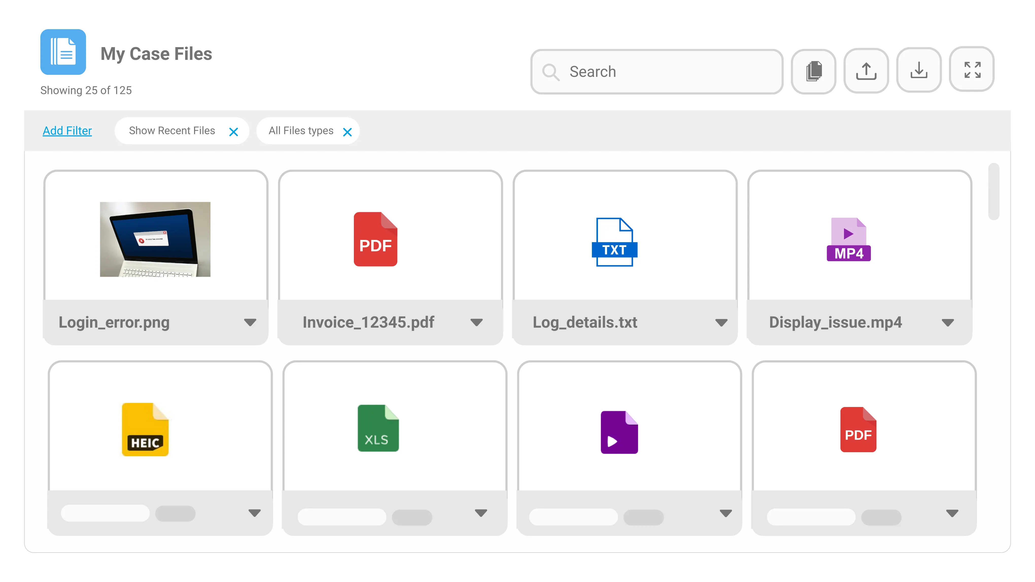This screenshot has width=1035, height=582.
Task: Click the Add Filter link
Action: point(67,131)
